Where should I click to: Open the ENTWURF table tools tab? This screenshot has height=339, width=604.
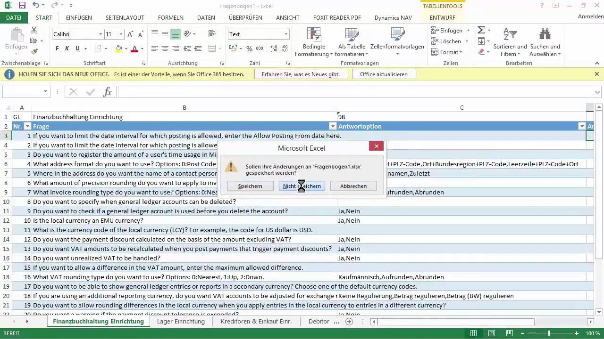(x=443, y=17)
